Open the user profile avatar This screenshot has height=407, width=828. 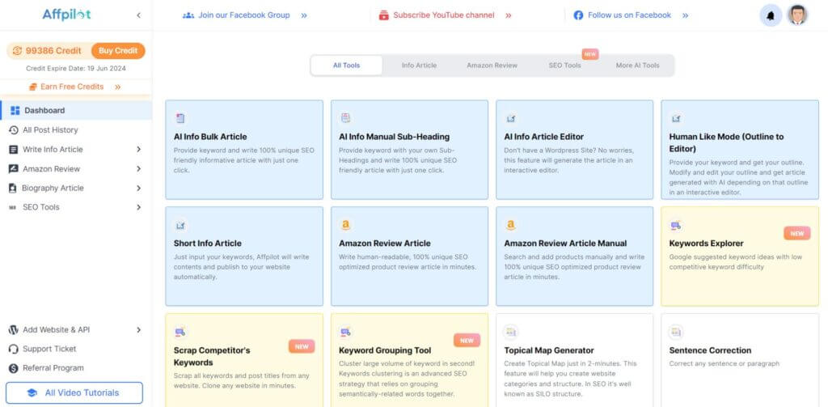click(x=797, y=15)
